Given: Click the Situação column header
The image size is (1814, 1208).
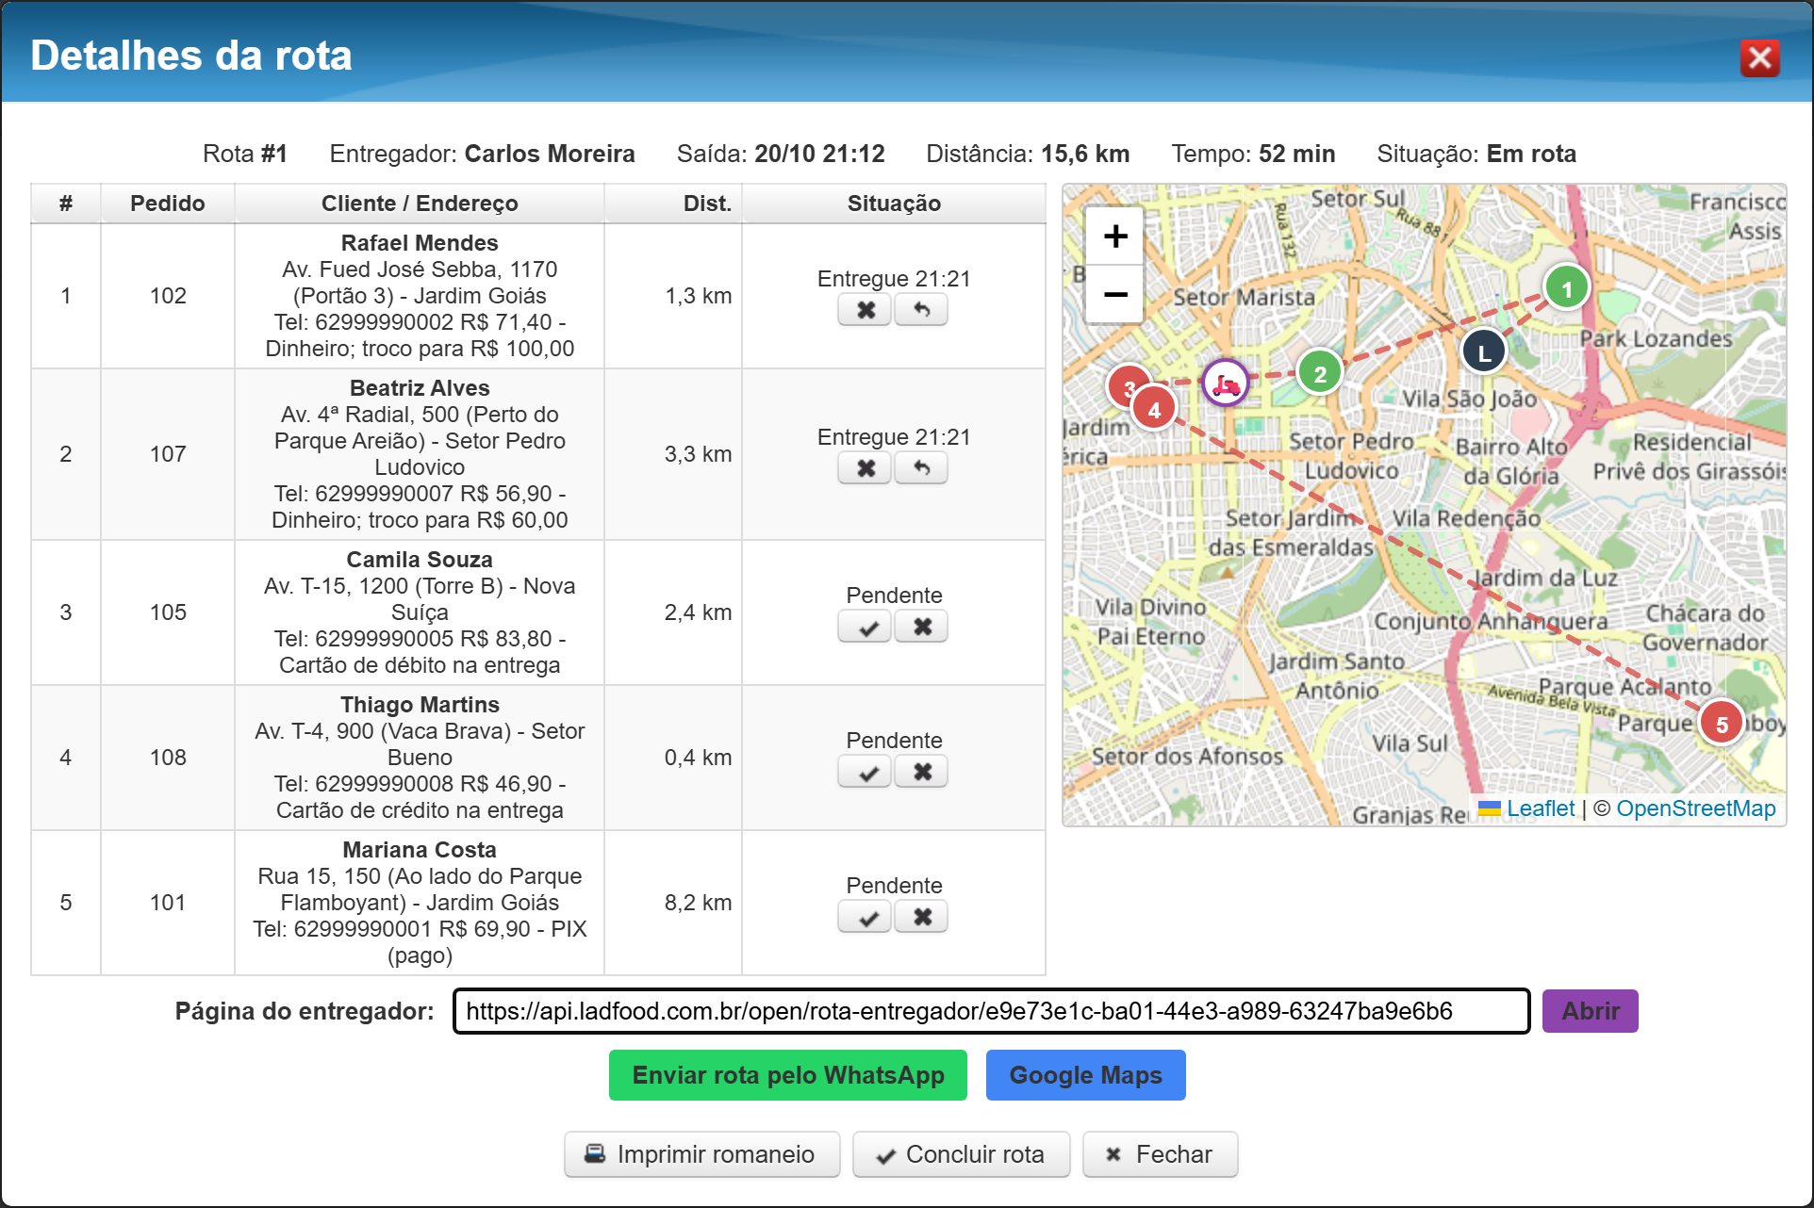Looking at the screenshot, I should (x=894, y=204).
